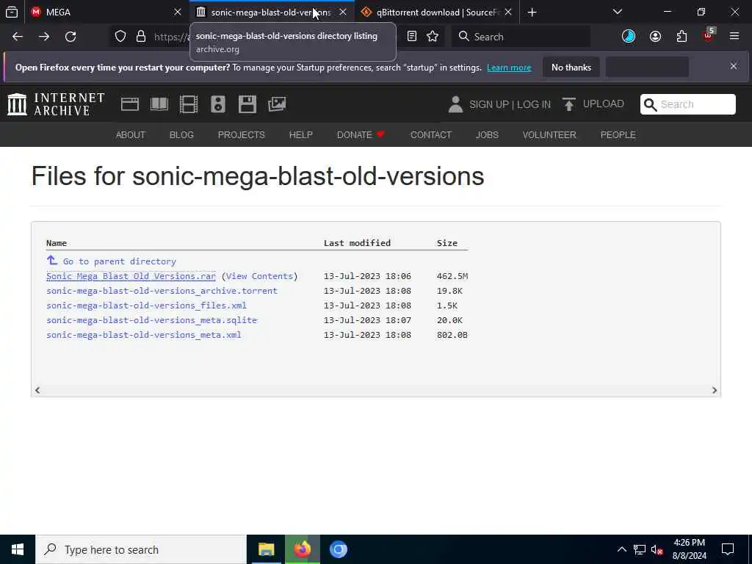Open a new tab with plus
This screenshot has height=564, width=752.
pos(532,12)
